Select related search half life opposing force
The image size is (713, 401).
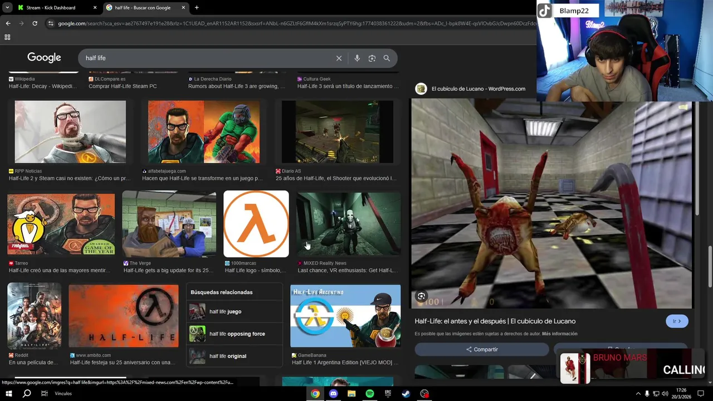point(234,334)
